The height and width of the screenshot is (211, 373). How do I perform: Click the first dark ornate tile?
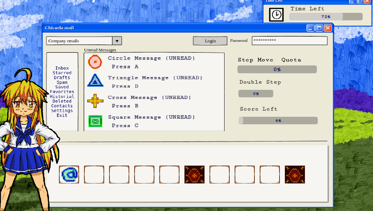194,174
